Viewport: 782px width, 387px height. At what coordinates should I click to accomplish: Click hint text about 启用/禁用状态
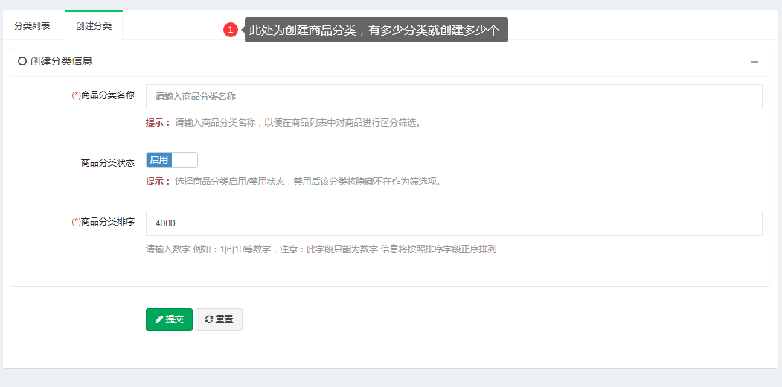tap(308, 182)
